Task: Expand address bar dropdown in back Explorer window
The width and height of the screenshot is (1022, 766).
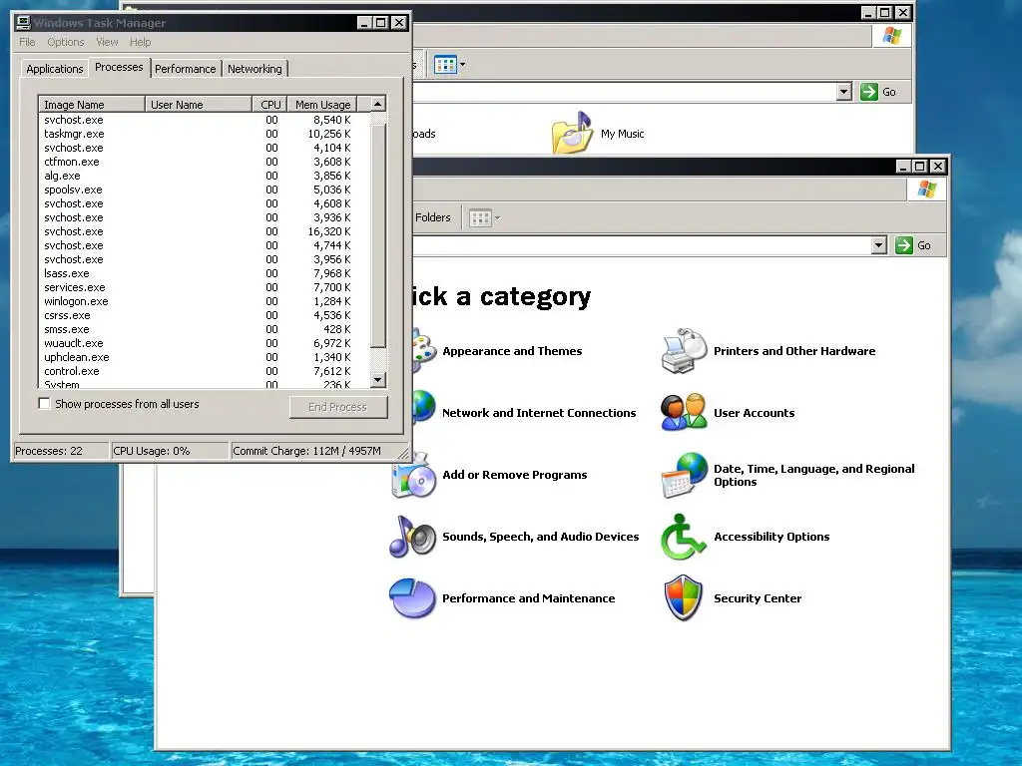Action: pos(844,92)
